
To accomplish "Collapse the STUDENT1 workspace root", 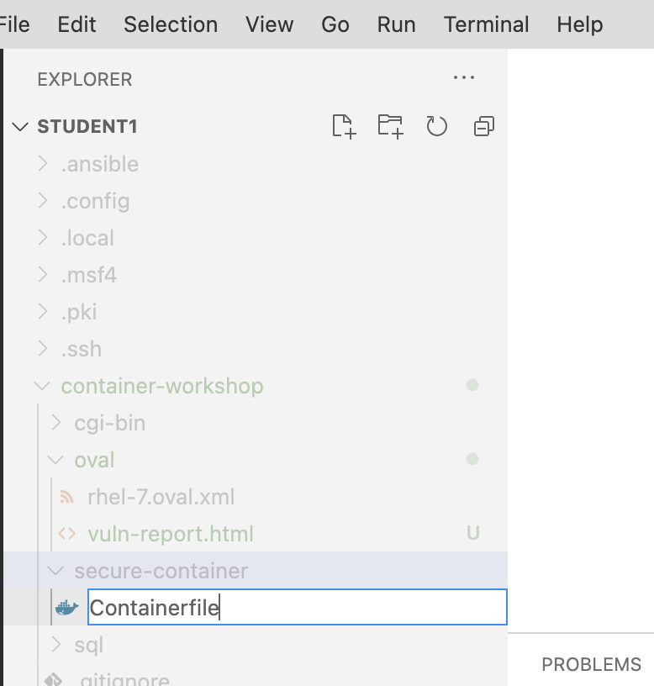I will pyautogui.click(x=87, y=126).
